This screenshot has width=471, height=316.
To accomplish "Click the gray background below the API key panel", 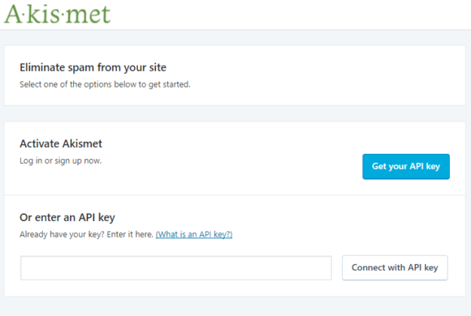I will 235,306.
